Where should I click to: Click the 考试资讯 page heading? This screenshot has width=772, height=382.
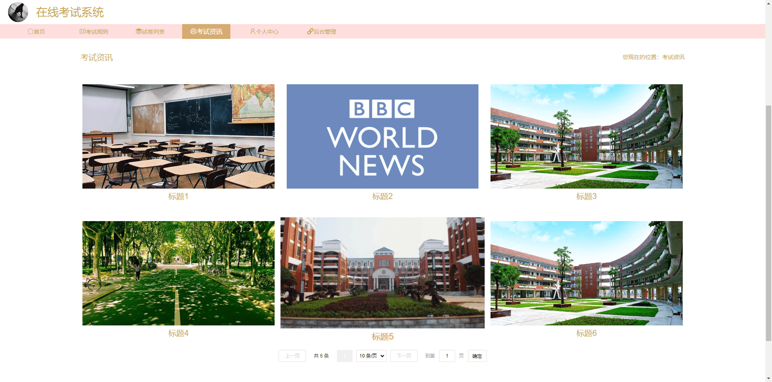point(96,57)
